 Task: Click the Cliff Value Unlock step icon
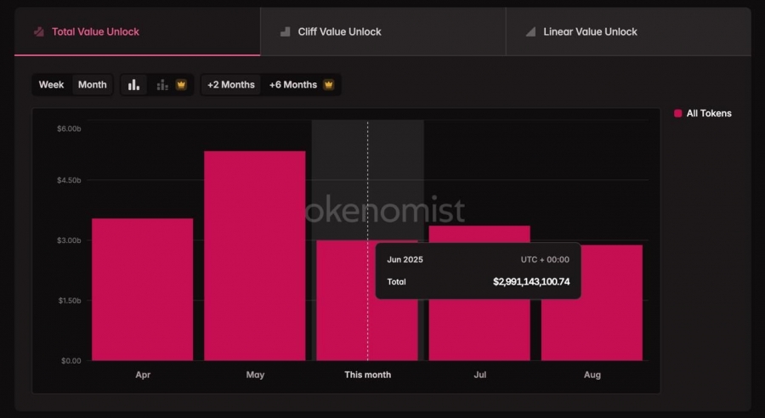click(x=285, y=31)
